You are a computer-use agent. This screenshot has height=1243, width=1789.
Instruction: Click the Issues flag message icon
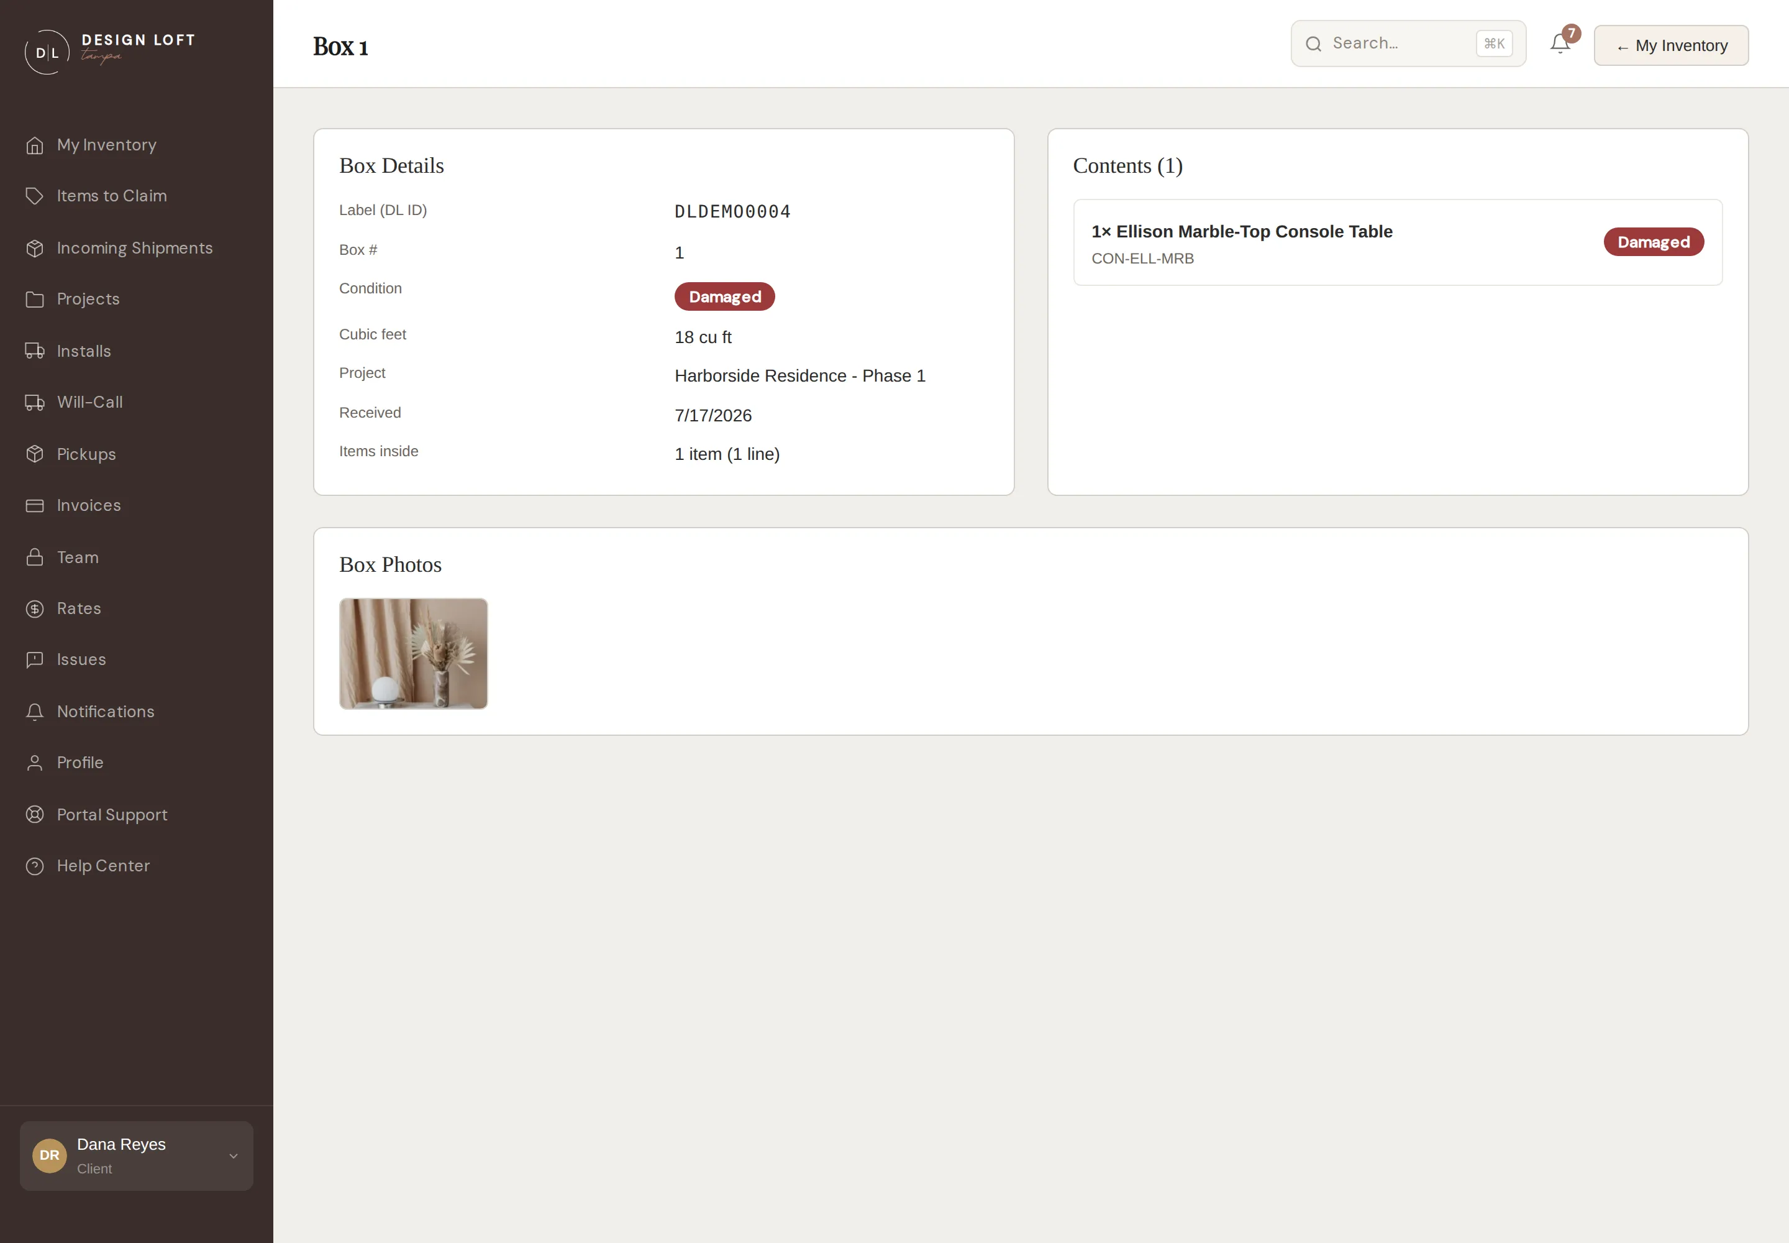[x=34, y=659]
